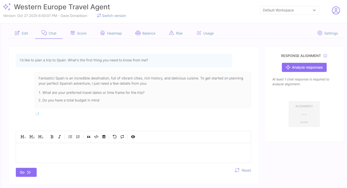Reset the chat conversation

coord(243,170)
